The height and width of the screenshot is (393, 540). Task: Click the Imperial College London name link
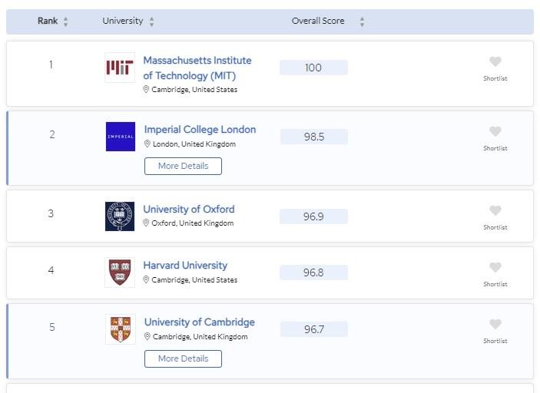click(x=200, y=130)
